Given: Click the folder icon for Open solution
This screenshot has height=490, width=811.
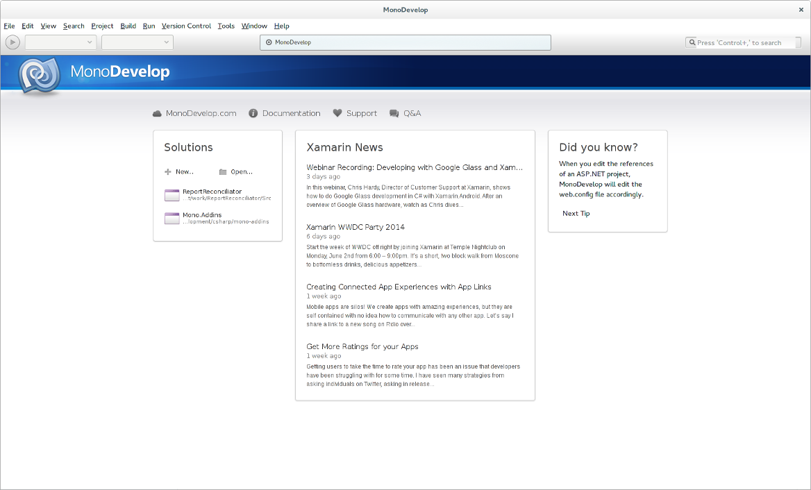Looking at the screenshot, I should click(x=223, y=171).
